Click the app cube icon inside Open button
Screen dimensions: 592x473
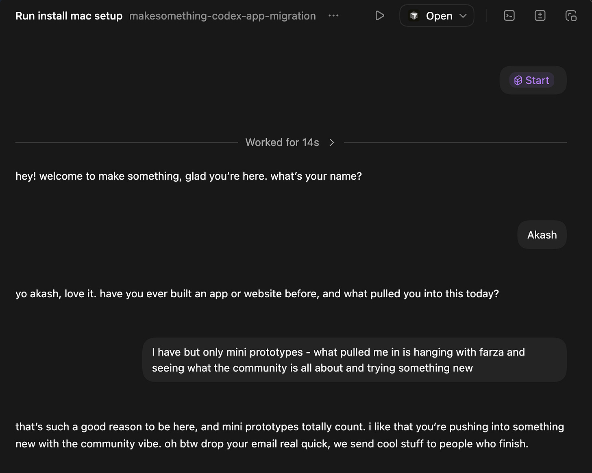tap(414, 16)
